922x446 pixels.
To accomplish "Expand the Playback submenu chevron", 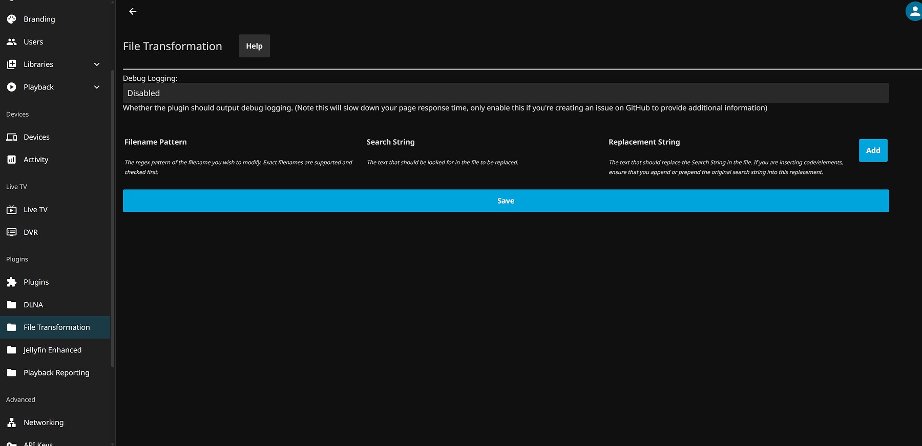I will tap(97, 87).
